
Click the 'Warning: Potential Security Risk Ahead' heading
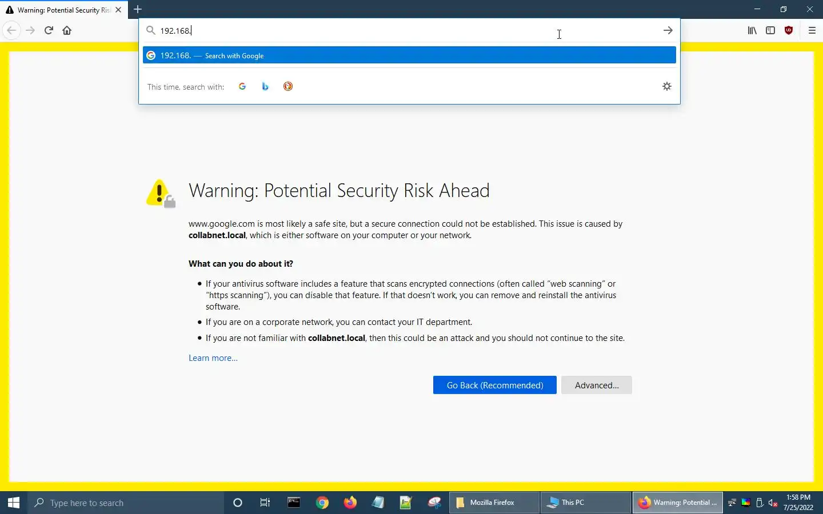339,191
